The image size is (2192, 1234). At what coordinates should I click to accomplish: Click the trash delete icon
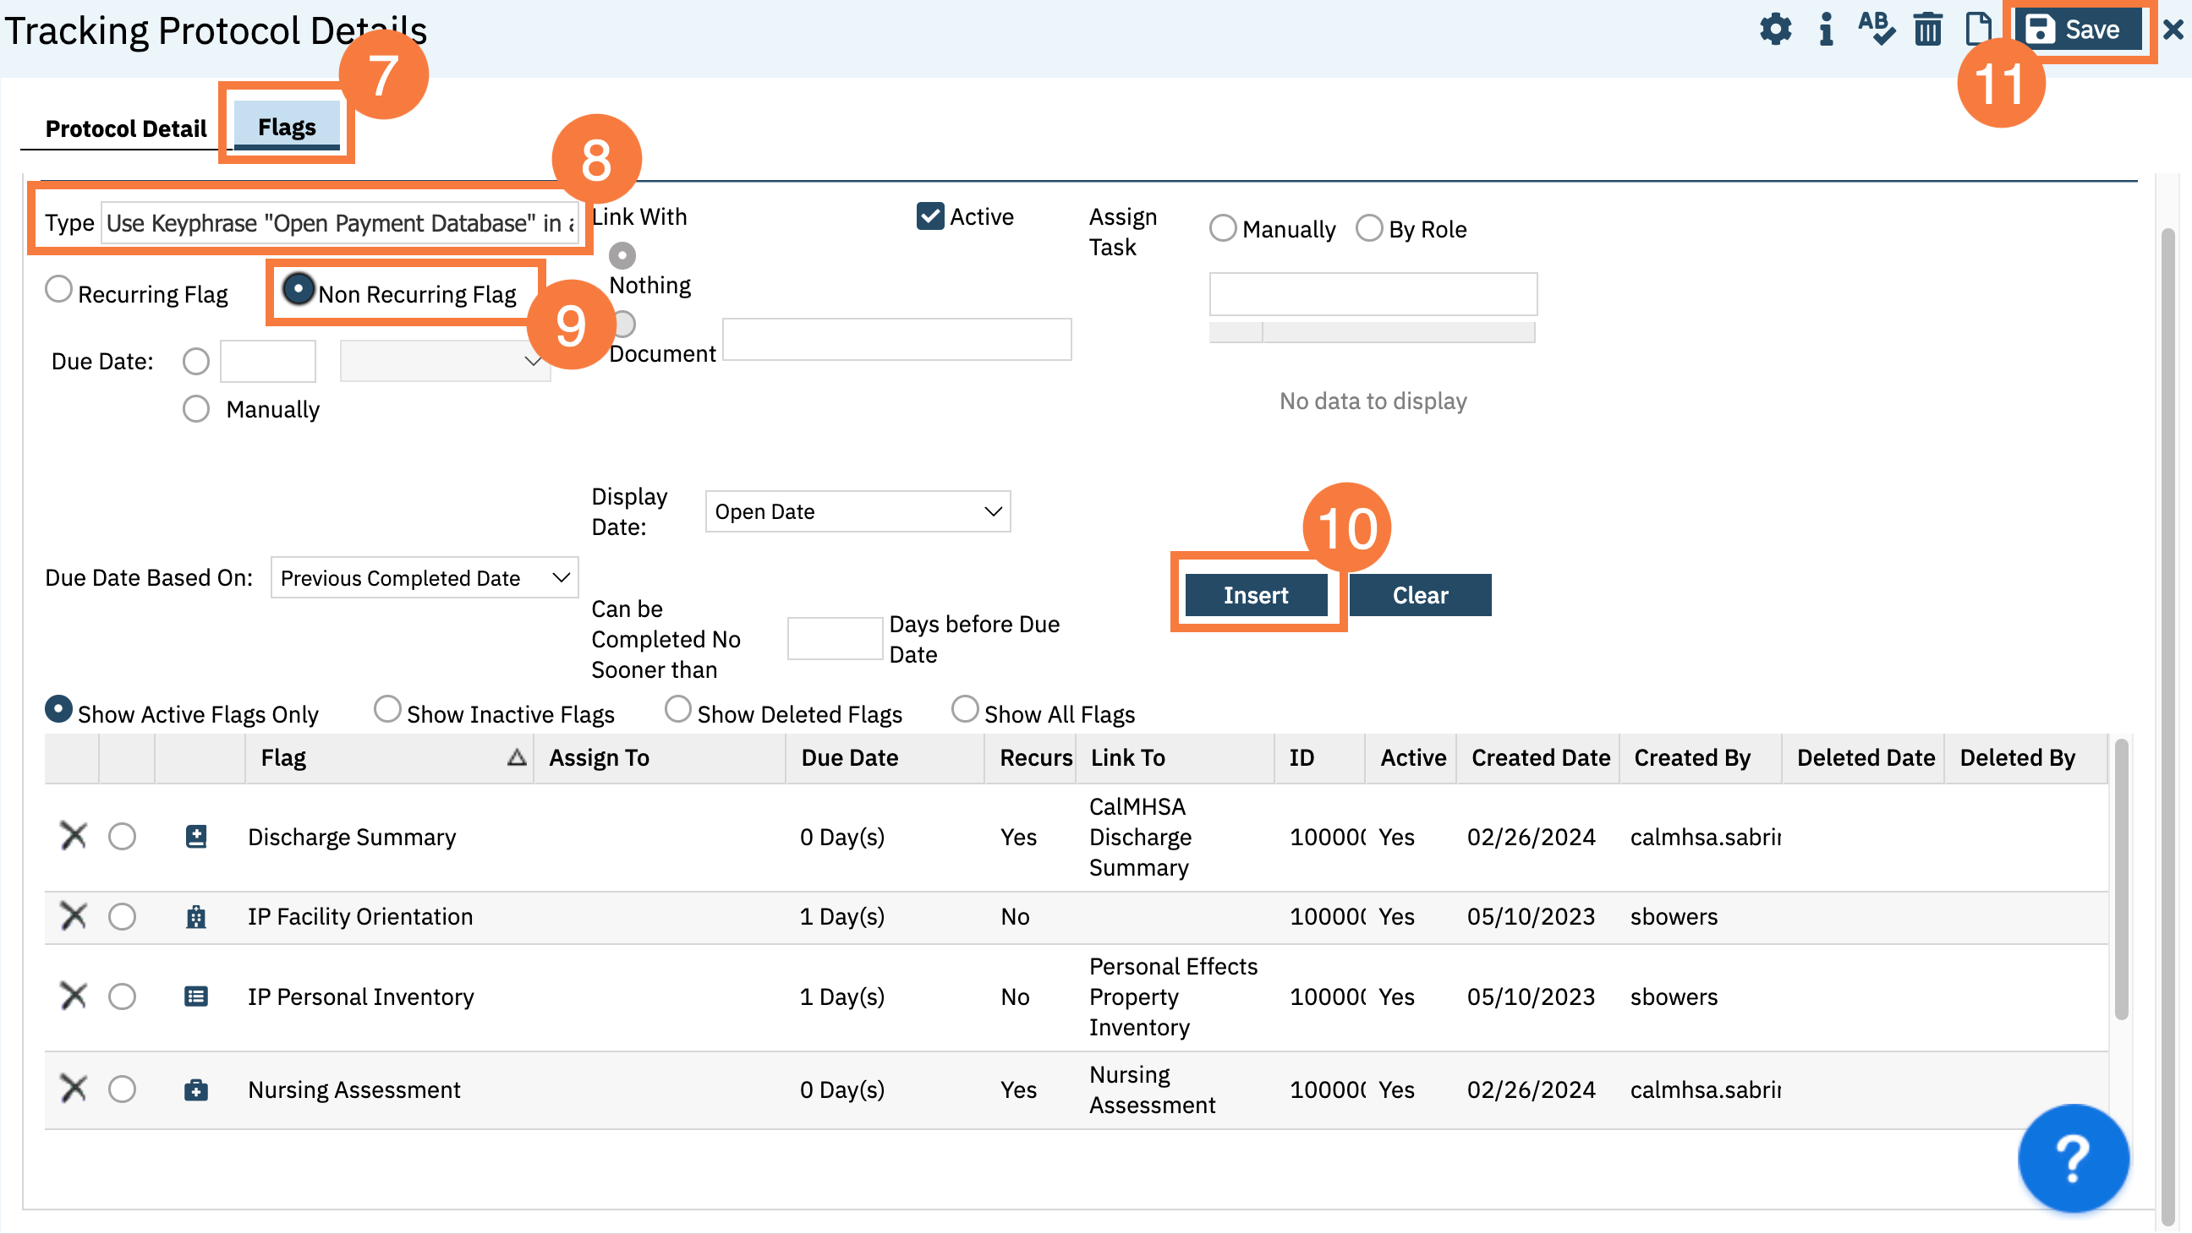[x=1927, y=30]
